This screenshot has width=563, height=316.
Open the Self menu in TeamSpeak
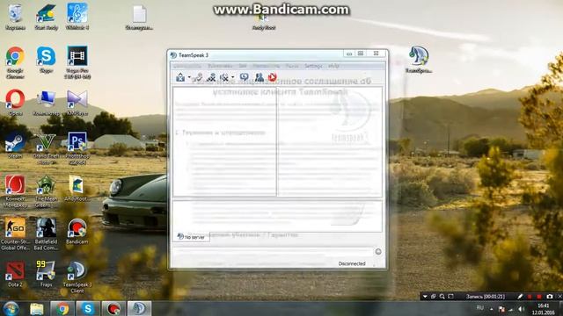[243, 67]
